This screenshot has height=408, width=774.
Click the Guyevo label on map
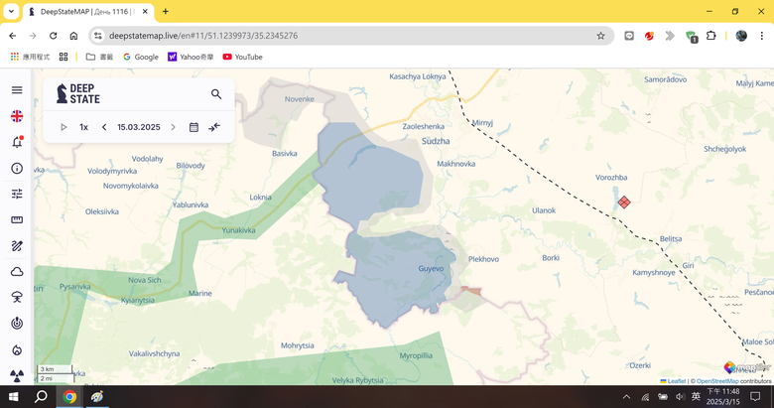(431, 269)
